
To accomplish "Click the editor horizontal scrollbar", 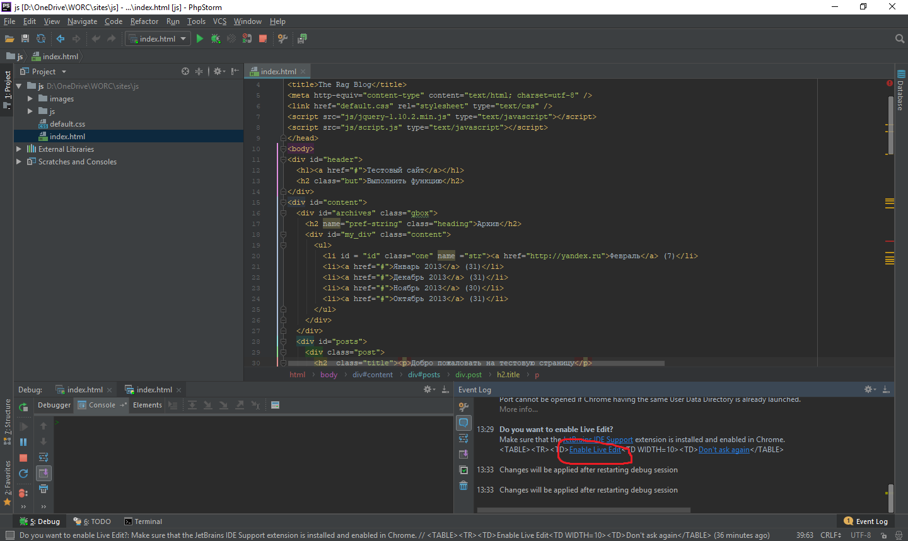I will (476, 363).
